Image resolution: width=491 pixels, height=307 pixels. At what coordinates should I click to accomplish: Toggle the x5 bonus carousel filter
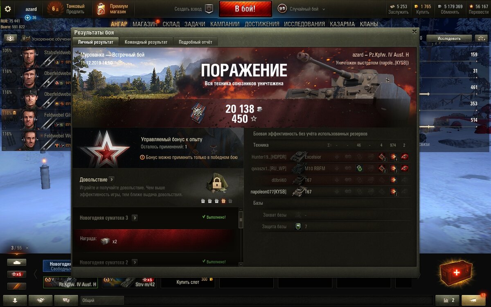(16, 274)
